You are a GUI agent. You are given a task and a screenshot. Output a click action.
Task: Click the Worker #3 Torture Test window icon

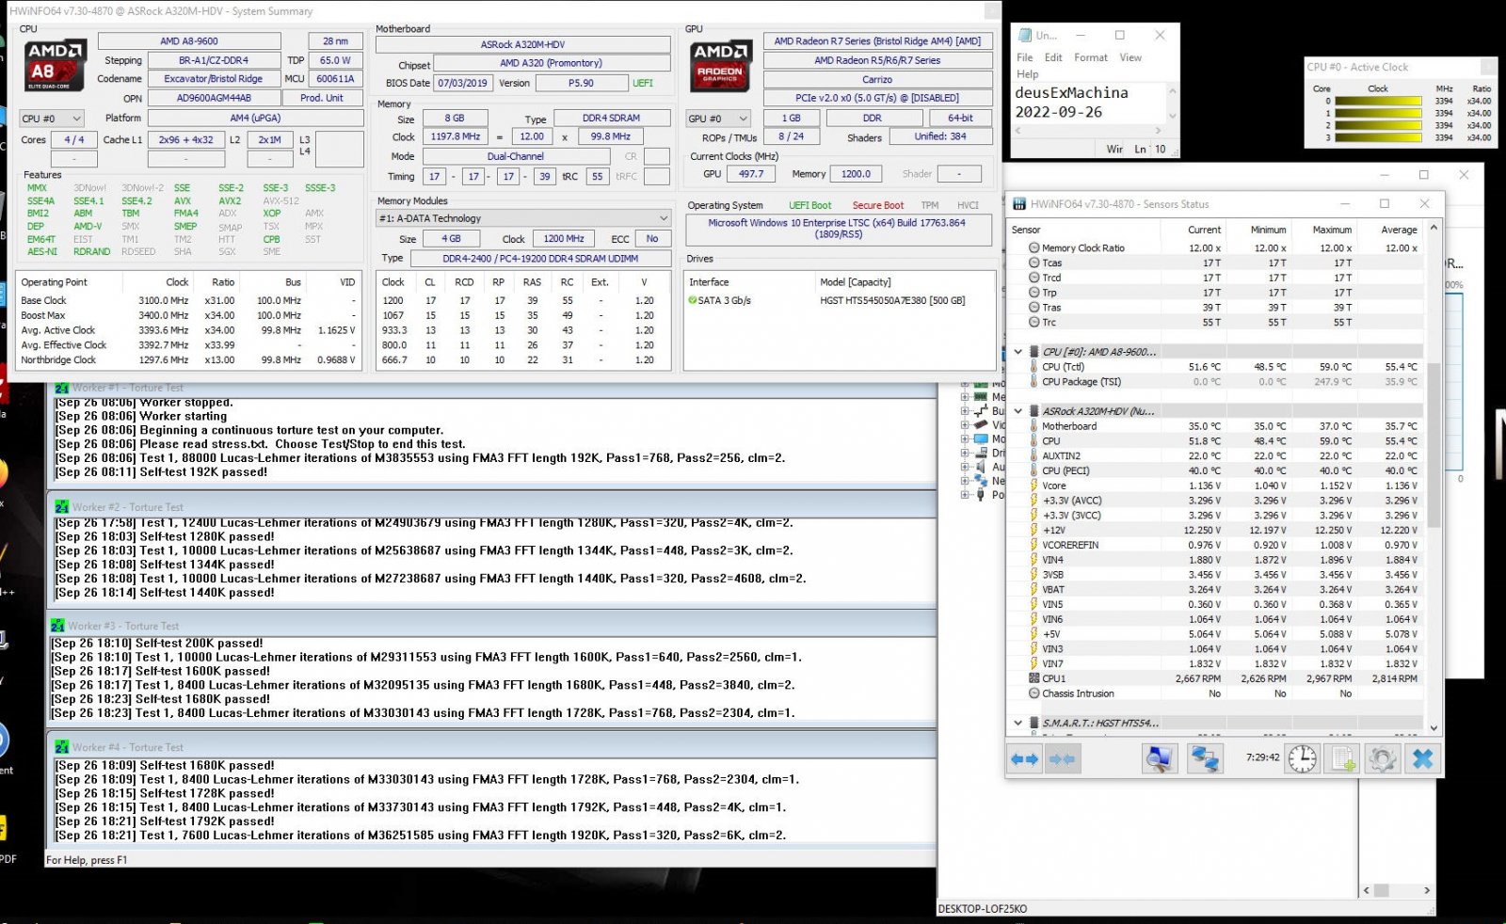[57, 626]
